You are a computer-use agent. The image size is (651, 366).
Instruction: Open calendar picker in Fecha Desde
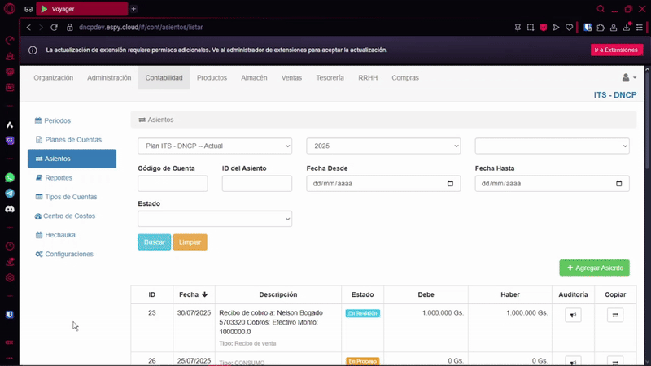click(451, 184)
